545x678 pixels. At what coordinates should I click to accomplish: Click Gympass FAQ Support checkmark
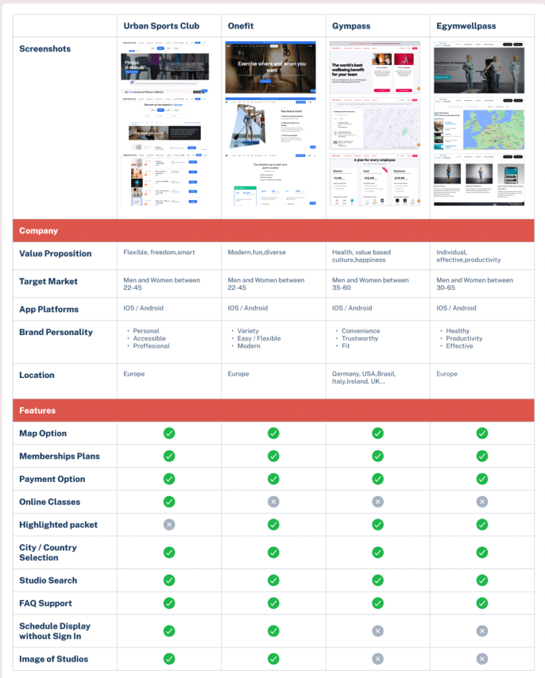377,603
